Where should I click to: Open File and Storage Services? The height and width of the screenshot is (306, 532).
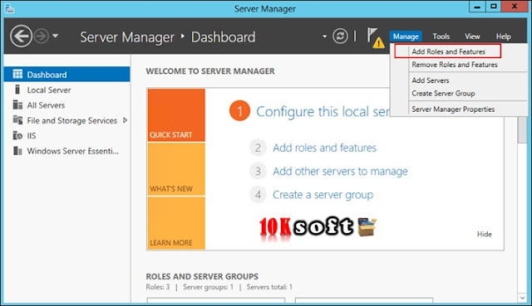point(72,120)
